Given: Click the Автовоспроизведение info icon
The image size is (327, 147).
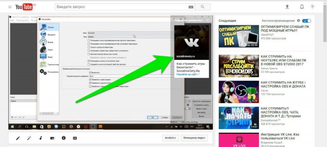Looking at the screenshot, I should (298, 20).
